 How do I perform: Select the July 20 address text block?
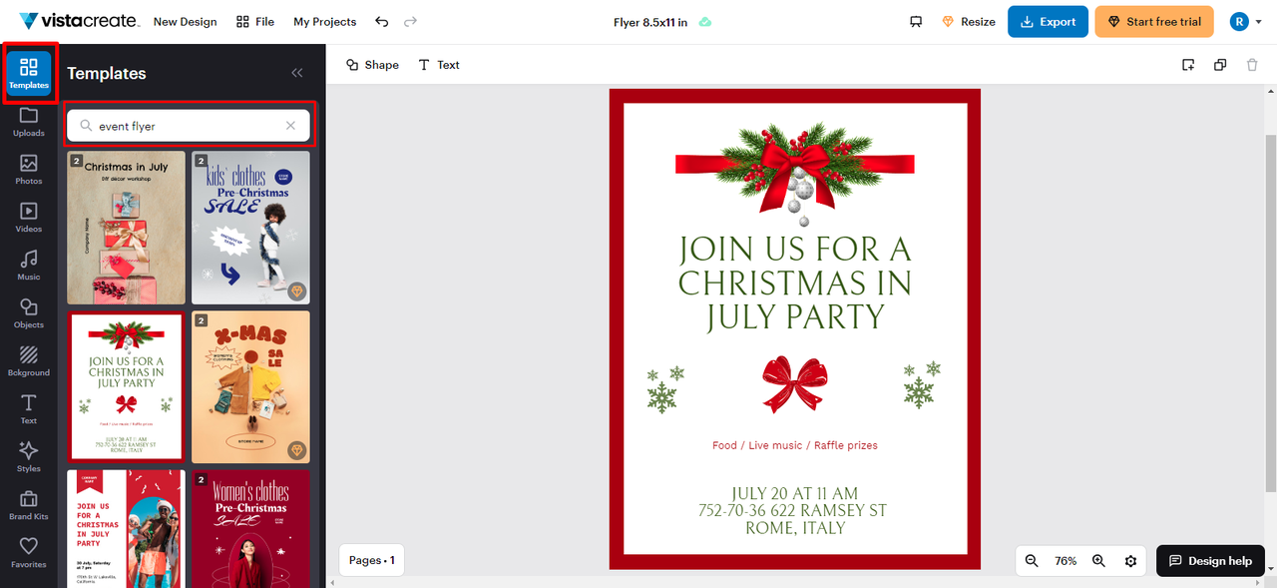[x=793, y=510]
